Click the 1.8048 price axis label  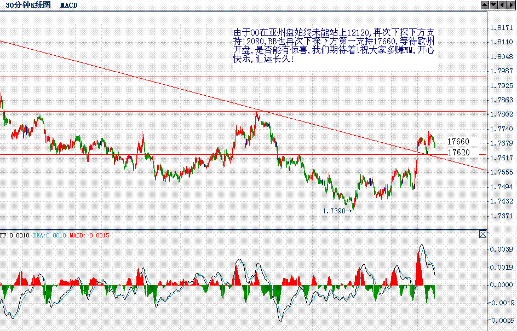pos(501,57)
